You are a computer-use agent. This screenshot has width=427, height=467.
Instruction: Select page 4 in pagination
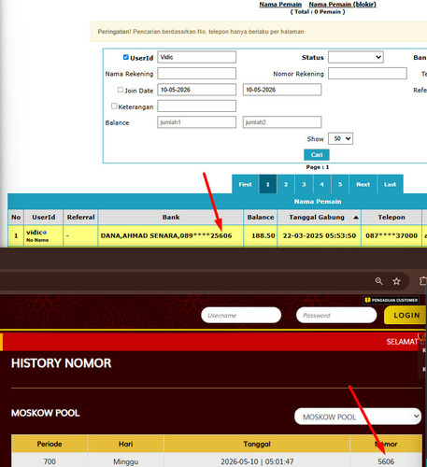point(321,184)
